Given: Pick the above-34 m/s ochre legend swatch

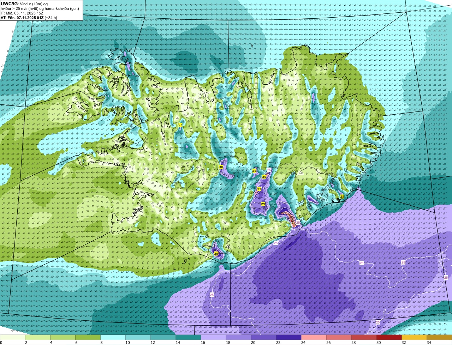Looking at the screenshot, I should click(439, 338).
